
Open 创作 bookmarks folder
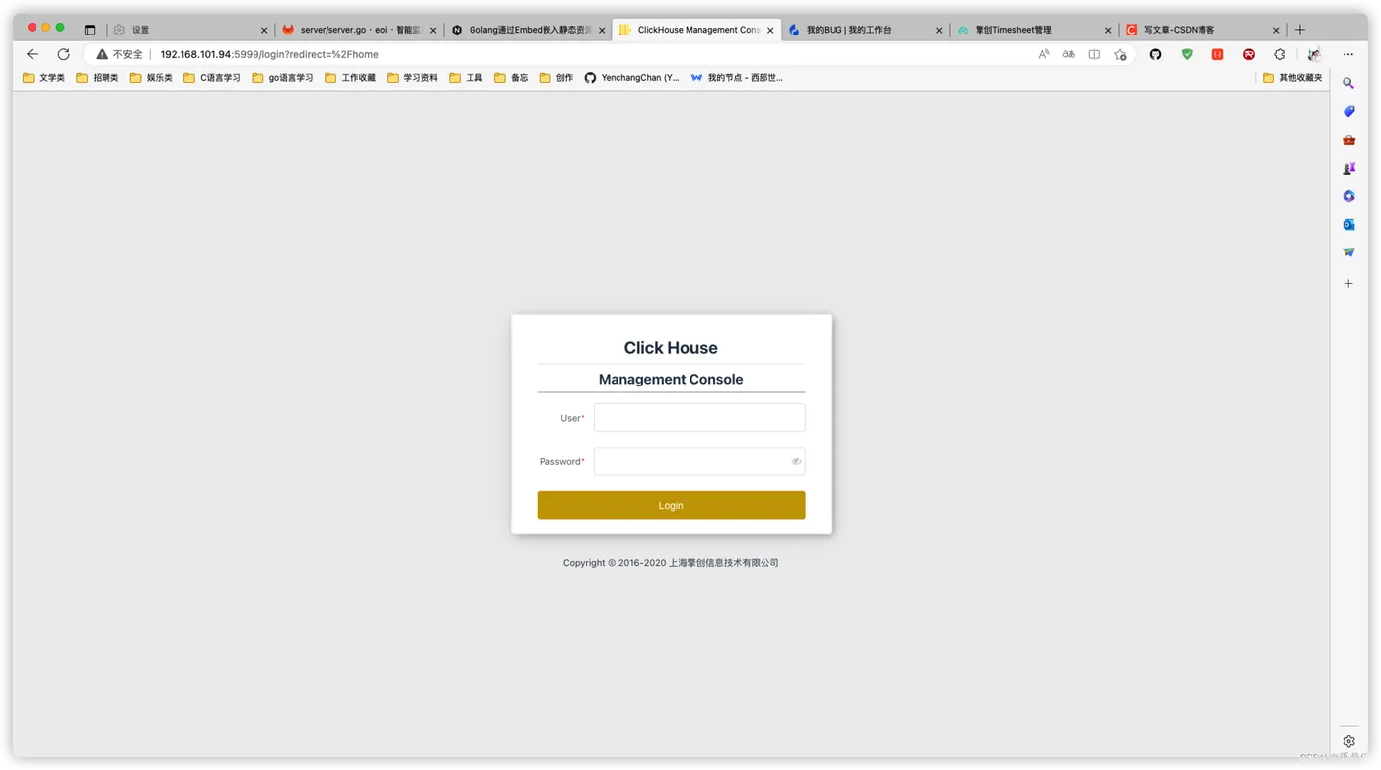[556, 77]
